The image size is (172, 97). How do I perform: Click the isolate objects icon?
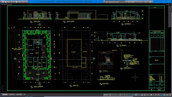click(164, 95)
